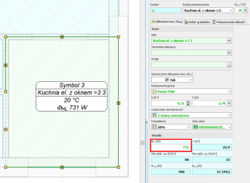Screen dimensions: 250x183
Task: Select top-right corner handle of room
Action: [x=118, y=37]
